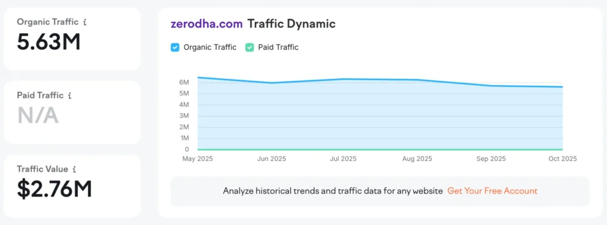
Task: Click the Paid Traffic info icon
Action: (x=69, y=95)
